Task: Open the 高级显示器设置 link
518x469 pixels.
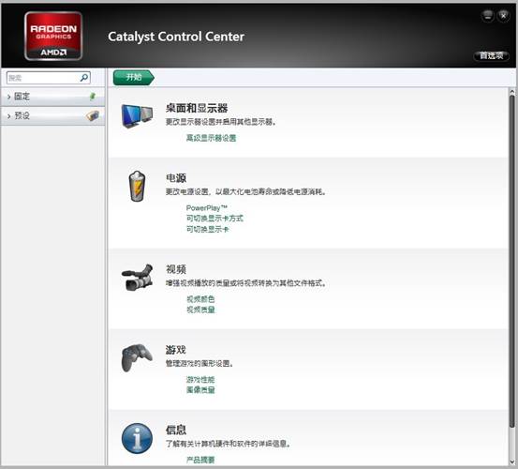Action: (211, 138)
